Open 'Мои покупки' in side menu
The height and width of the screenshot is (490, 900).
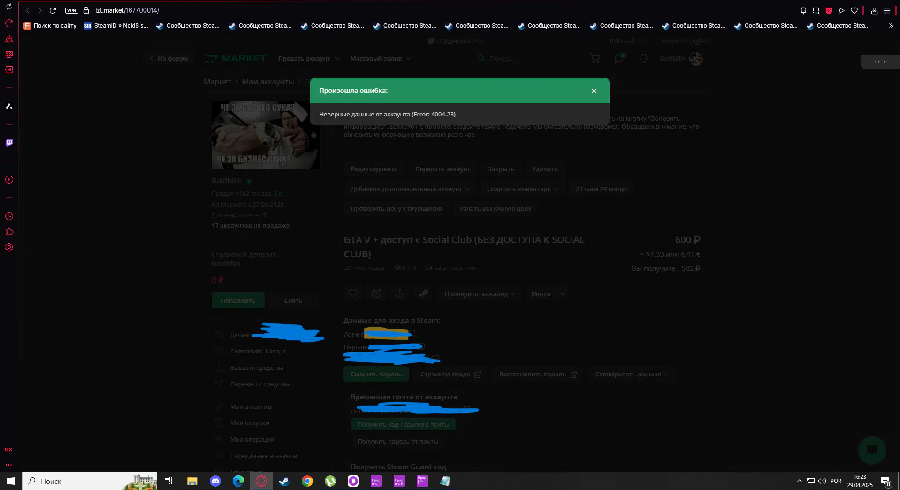[x=250, y=423]
